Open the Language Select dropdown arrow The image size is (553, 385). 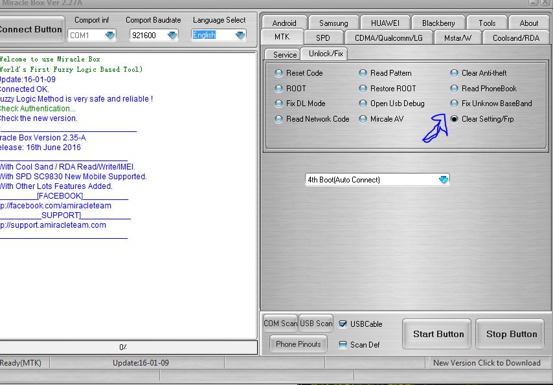tap(240, 35)
